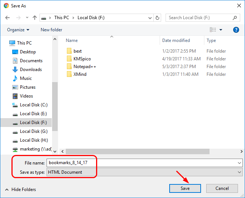Click the Cancel button
Image resolution: width=245 pixels, height=198 pixels.
[222, 188]
